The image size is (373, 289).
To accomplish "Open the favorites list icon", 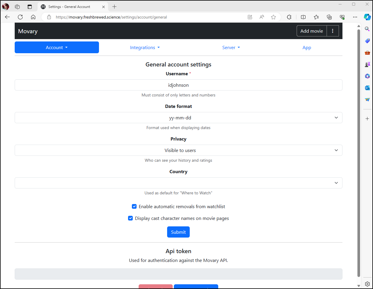I will (316, 17).
